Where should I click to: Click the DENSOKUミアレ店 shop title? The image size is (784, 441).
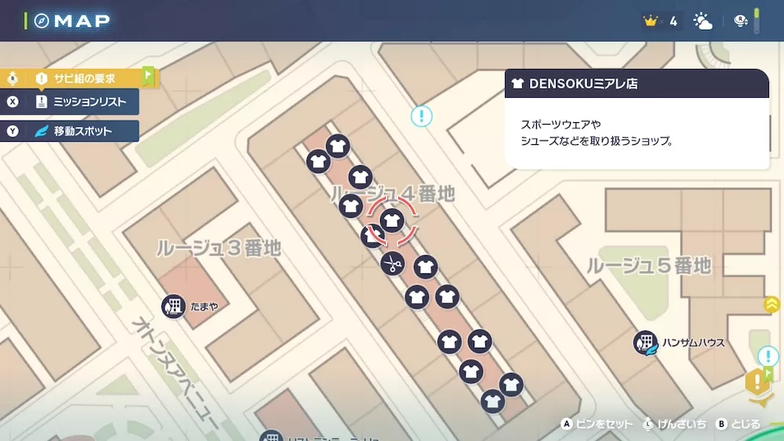coord(583,83)
